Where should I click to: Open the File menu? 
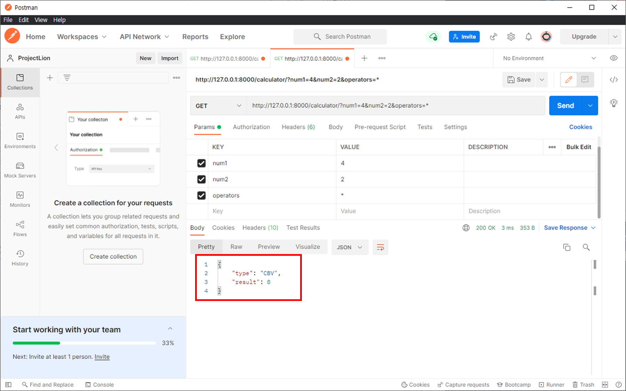8,20
